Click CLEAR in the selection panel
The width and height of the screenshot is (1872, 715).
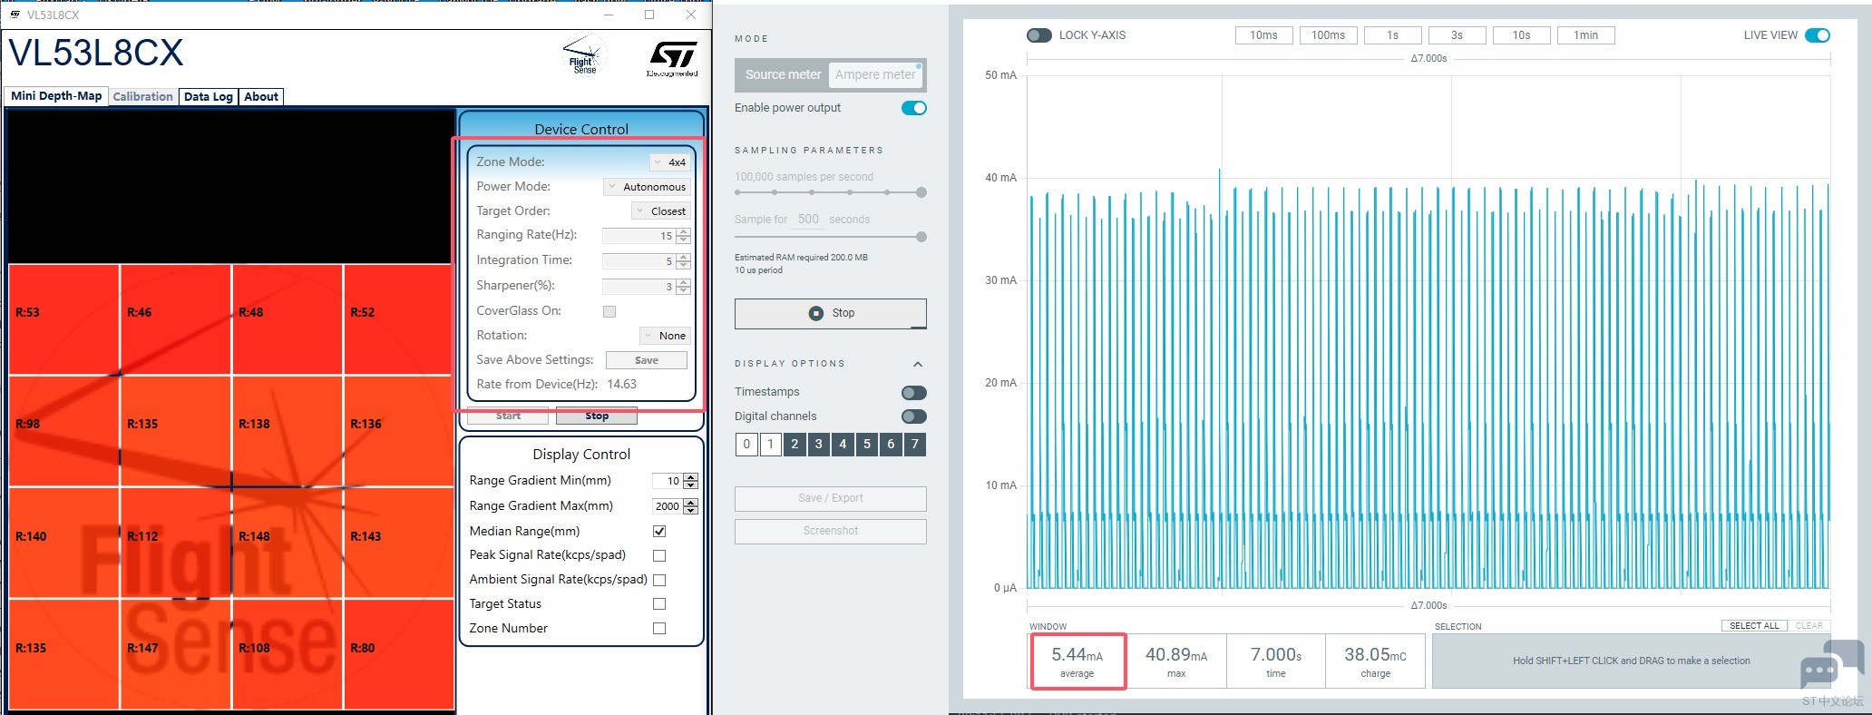click(x=1809, y=626)
